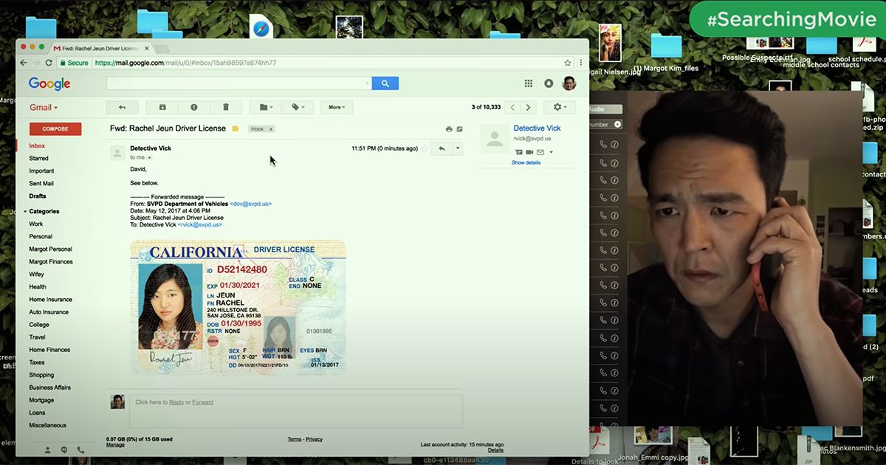Open the California driver license image
886x465 pixels.
[238, 308]
